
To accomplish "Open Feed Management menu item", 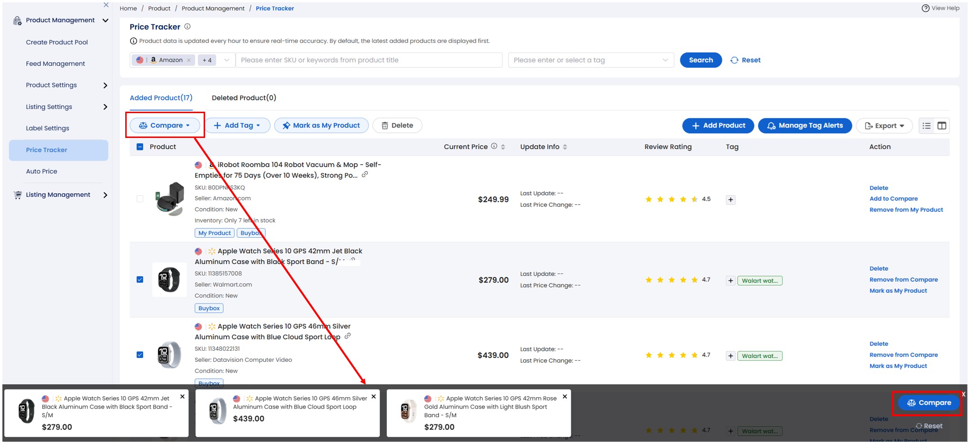I will click(x=55, y=63).
